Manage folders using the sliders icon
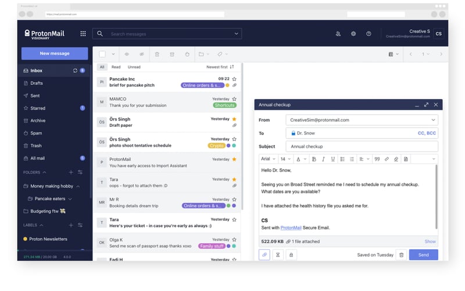Viewport: 465px width, 291px height. (x=80, y=172)
